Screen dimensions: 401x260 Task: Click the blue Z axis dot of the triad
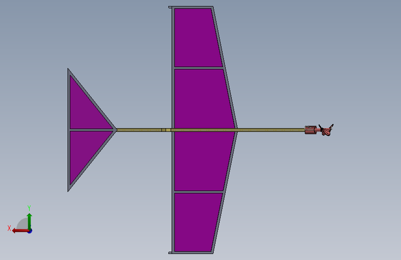pyautogui.click(x=30, y=231)
